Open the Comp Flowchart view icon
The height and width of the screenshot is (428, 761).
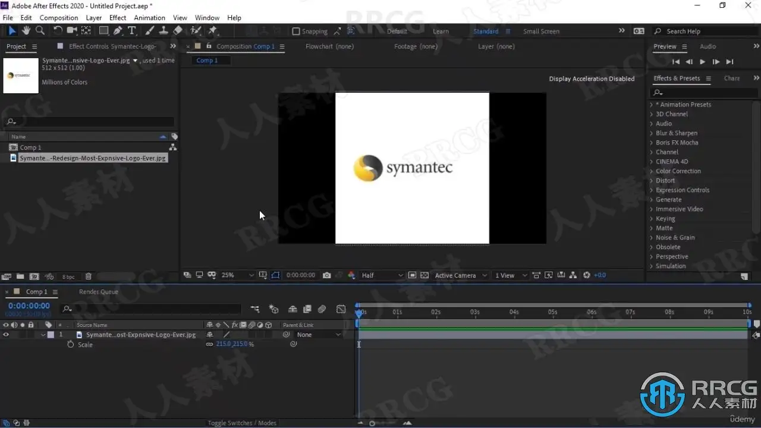573,275
